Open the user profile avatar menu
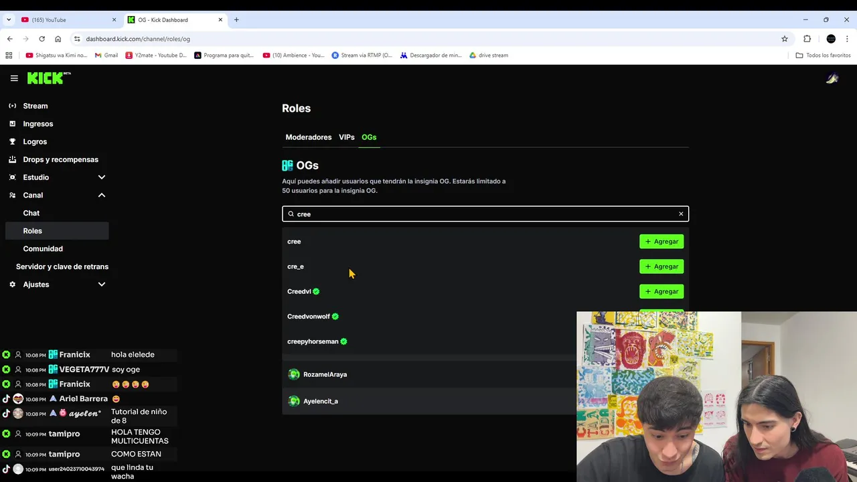This screenshot has height=482, width=857. pyautogui.click(x=832, y=78)
